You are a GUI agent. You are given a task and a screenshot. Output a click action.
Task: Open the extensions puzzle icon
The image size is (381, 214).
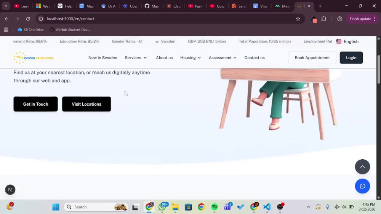coord(323,19)
